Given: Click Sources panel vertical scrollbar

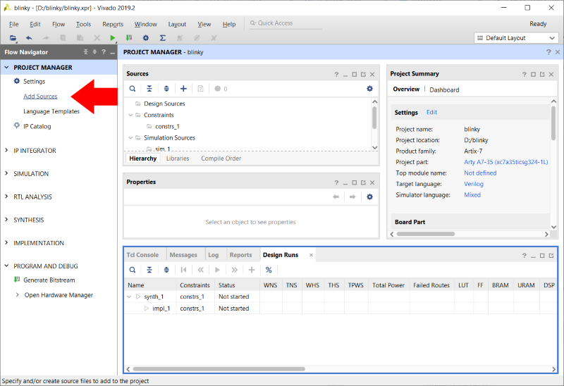Looking at the screenshot, I should (x=374, y=118).
